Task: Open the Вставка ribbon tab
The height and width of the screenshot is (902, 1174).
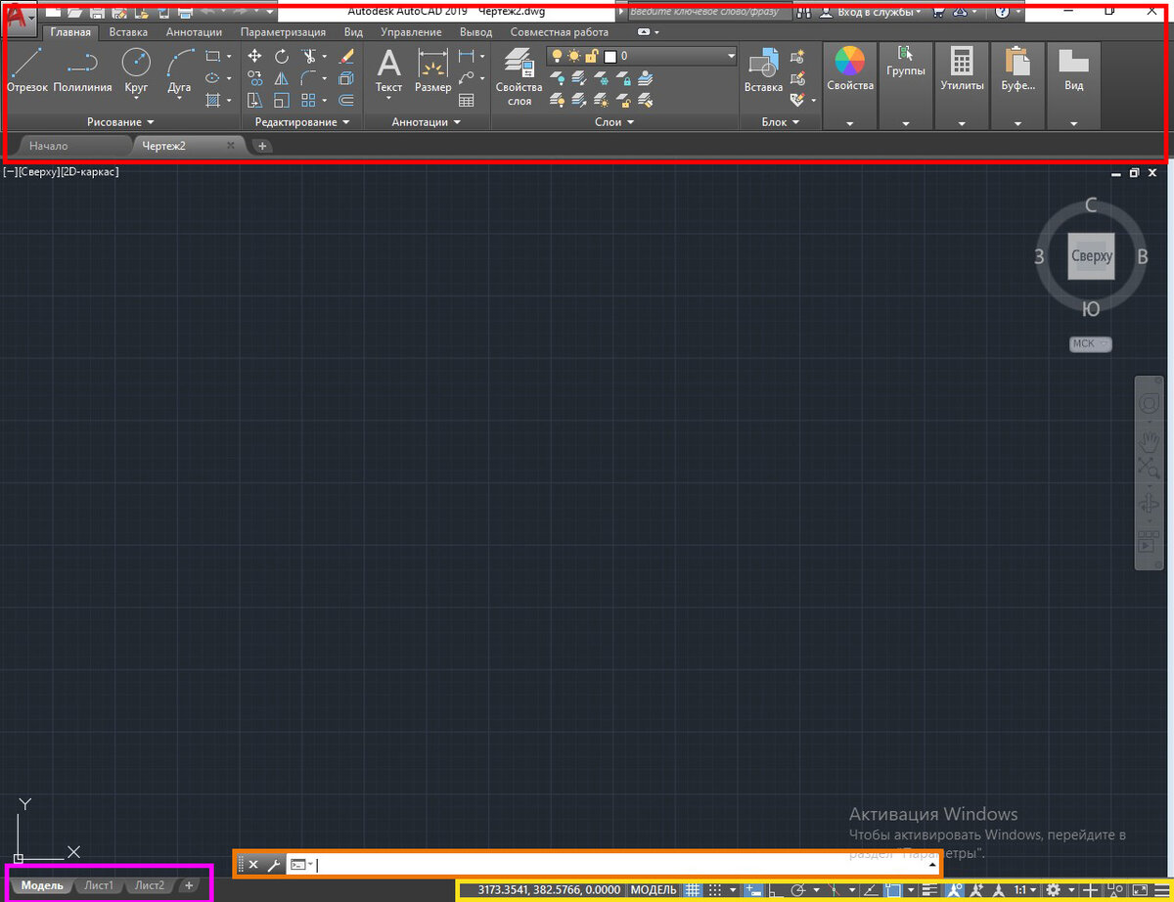Action: [x=128, y=32]
